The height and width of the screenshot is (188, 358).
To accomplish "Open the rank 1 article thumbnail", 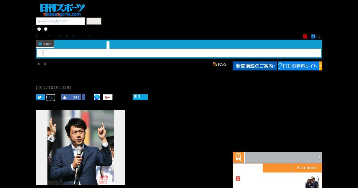I will tap(312, 182).
